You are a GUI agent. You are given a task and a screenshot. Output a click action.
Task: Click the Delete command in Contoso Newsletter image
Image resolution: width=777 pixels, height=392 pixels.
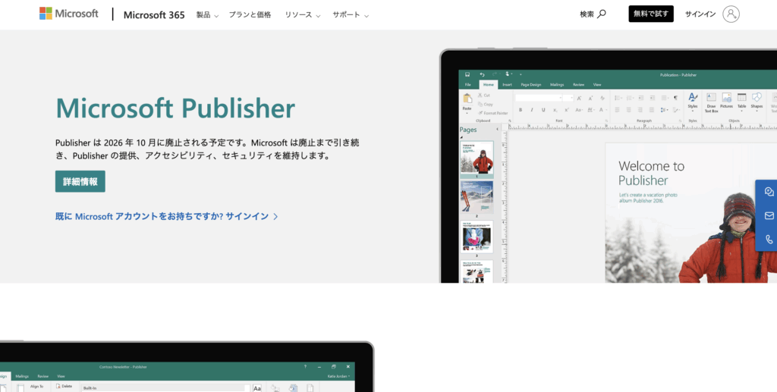(x=64, y=386)
